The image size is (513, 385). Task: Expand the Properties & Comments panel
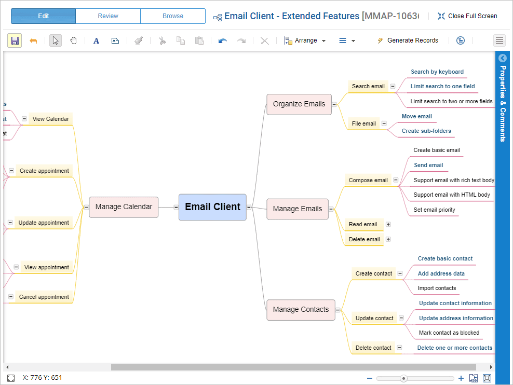tap(502, 58)
